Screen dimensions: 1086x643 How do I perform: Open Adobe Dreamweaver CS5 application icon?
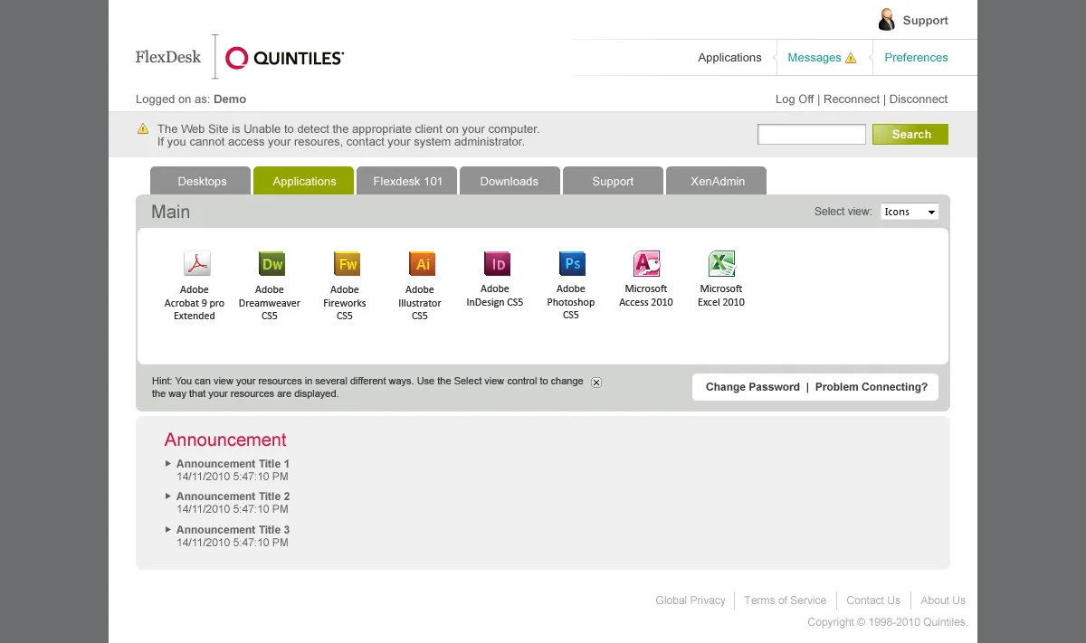coord(271,264)
